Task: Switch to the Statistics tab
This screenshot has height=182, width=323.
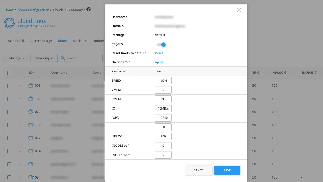Action: (80, 41)
